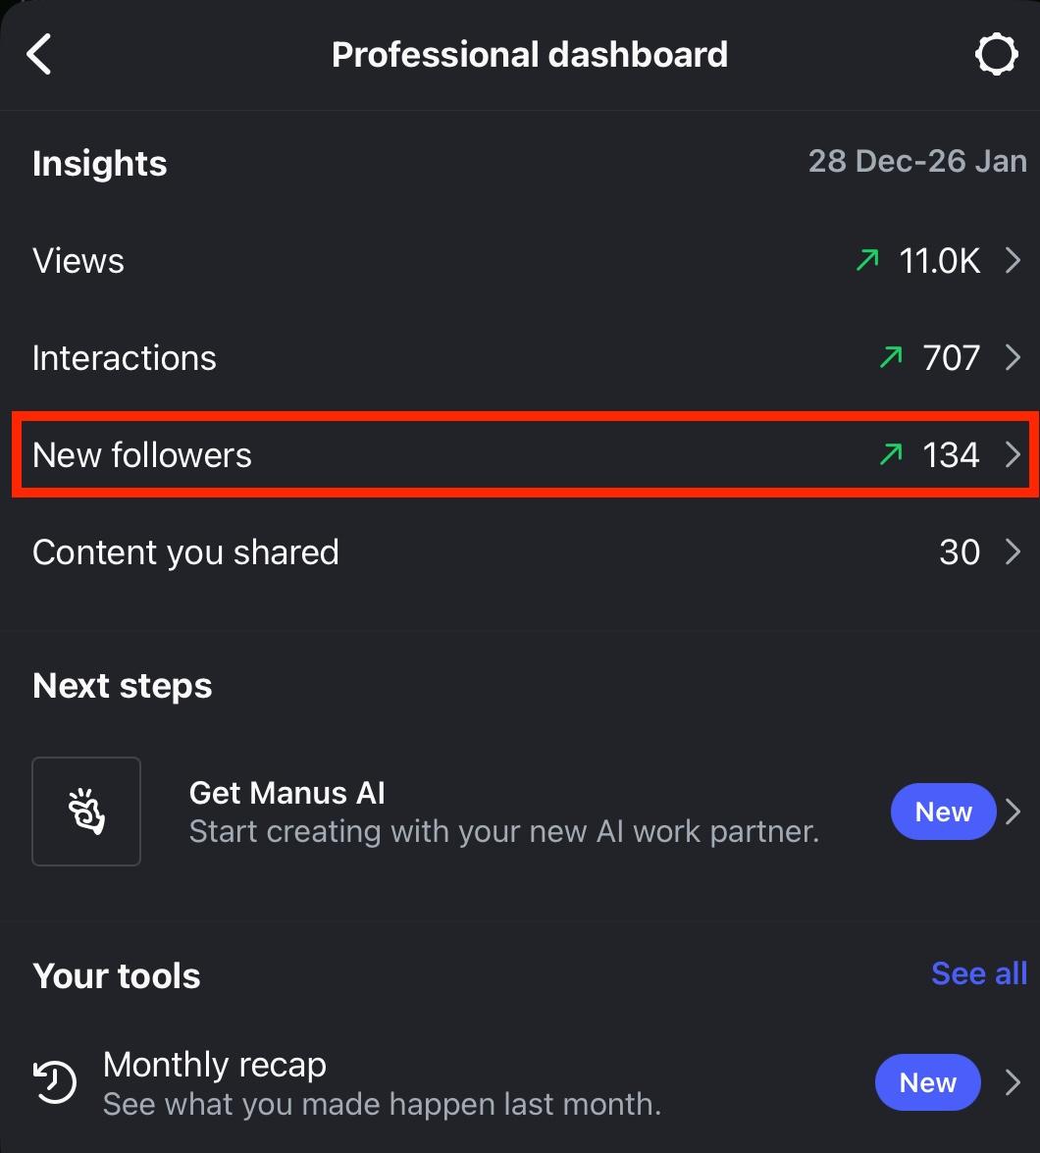Image resolution: width=1040 pixels, height=1153 pixels.
Task: Expand Content you shared chevron
Action: pos(1014,552)
